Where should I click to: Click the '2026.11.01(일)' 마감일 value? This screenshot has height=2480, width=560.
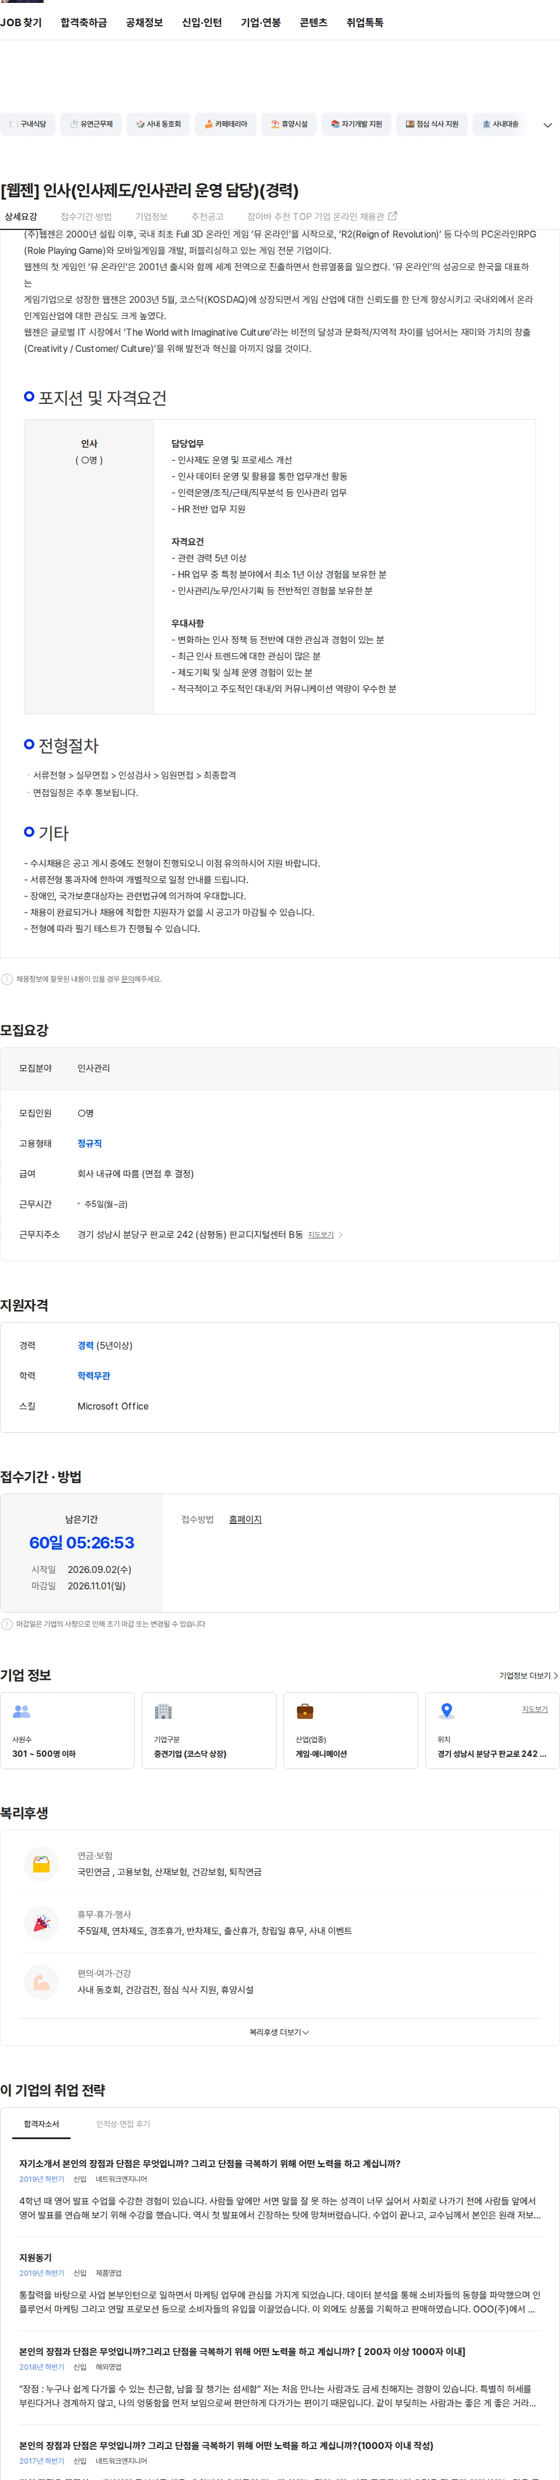(x=96, y=1586)
